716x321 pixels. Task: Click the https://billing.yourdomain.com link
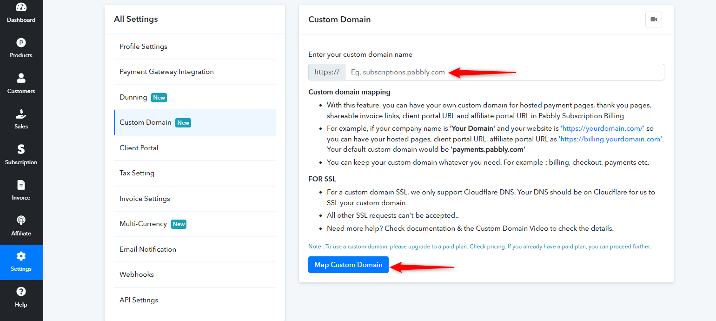610,139
